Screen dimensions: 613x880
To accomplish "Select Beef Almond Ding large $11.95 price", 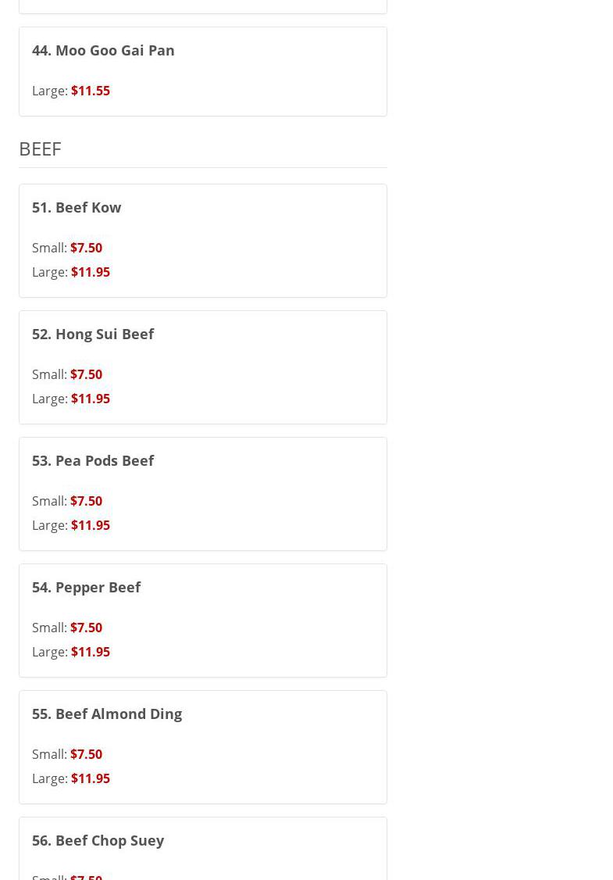I will click(x=90, y=778).
